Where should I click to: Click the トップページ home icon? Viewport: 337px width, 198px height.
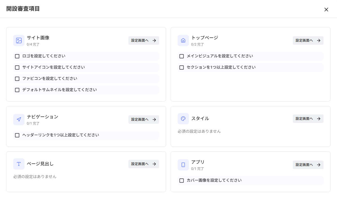(183, 40)
